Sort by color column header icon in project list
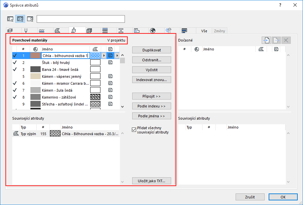Image resolution: width=303 pixels, height=205 pixels. pyautogui.click(x=35, y=49)
